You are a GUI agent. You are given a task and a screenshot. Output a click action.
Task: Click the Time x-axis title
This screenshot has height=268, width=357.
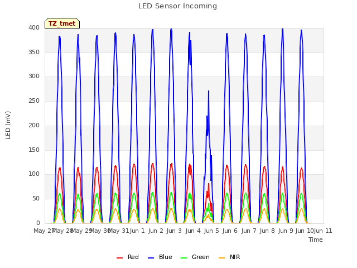316,240
